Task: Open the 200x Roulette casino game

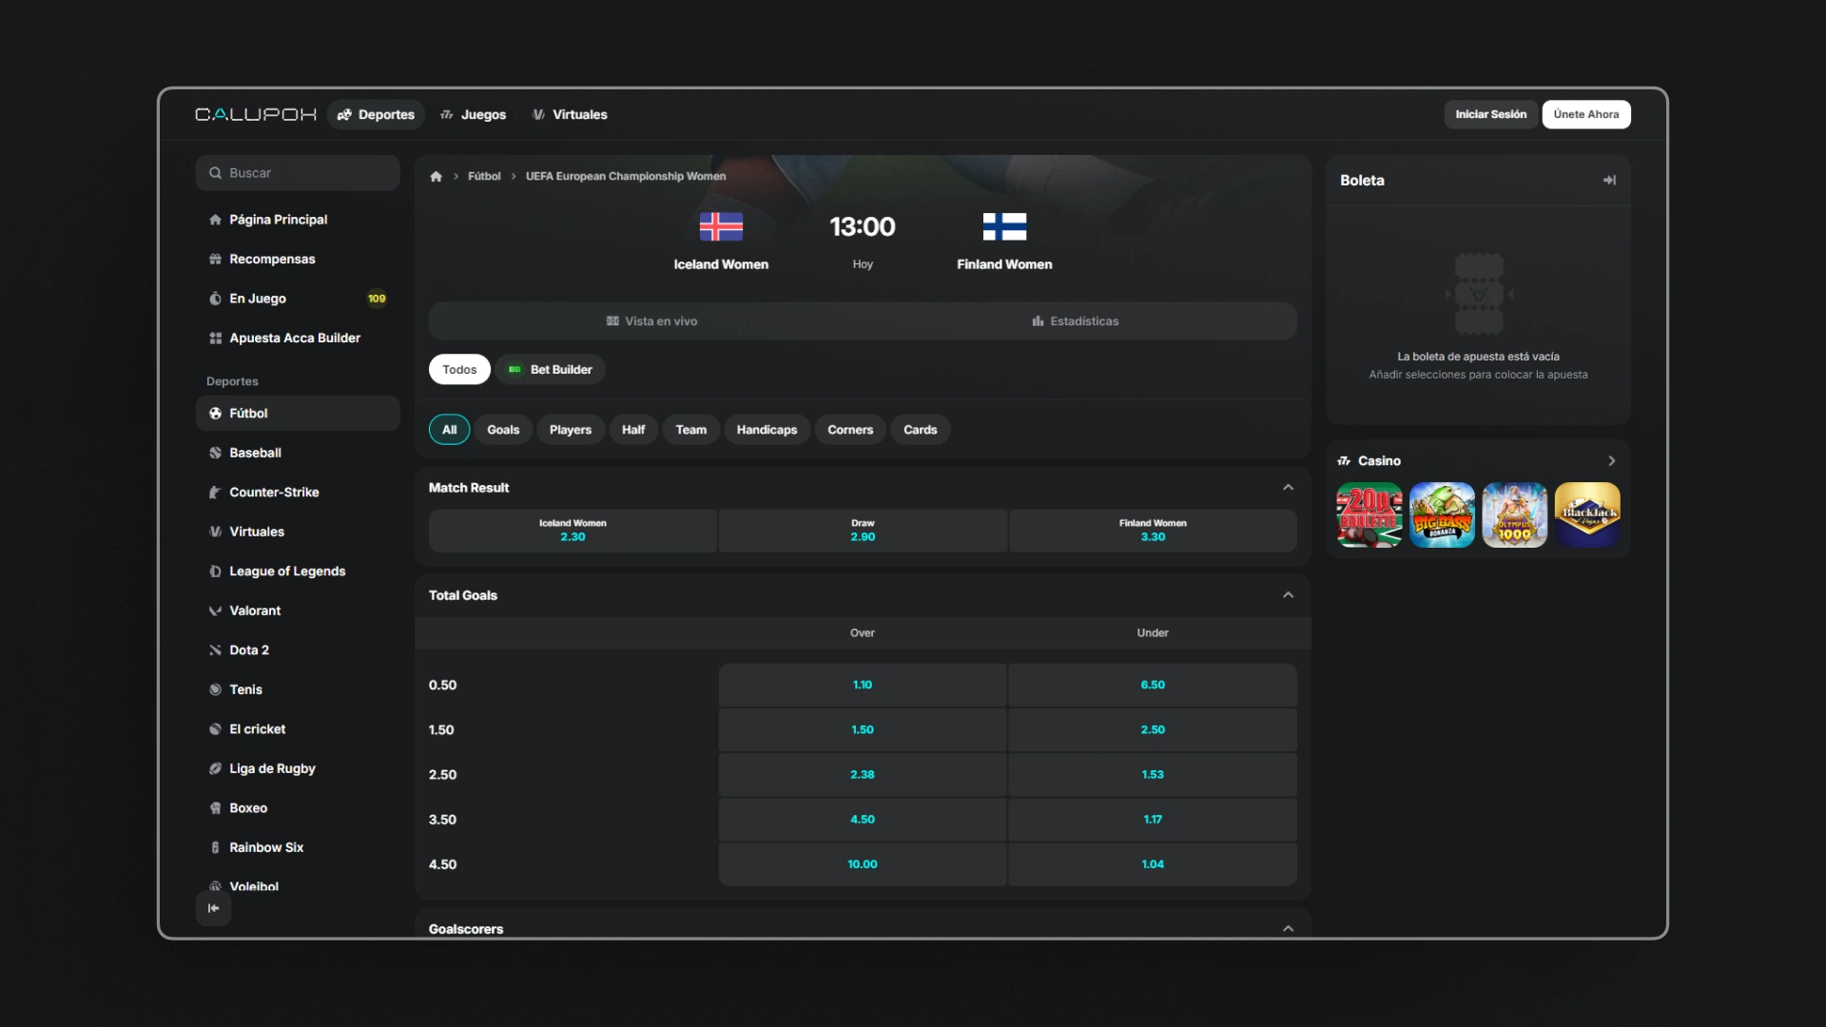Action: coord(1369,514)
